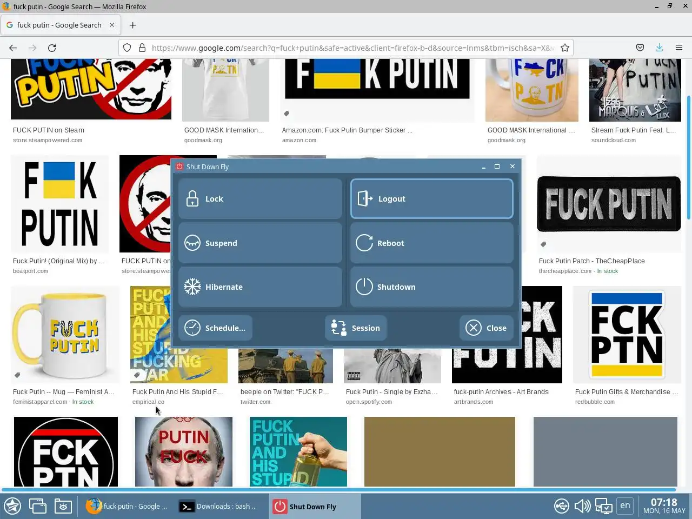Click 'fuck-putin Archives - Art Brands' caption
The height and width of the screenshot is (519, 692).
501,392
